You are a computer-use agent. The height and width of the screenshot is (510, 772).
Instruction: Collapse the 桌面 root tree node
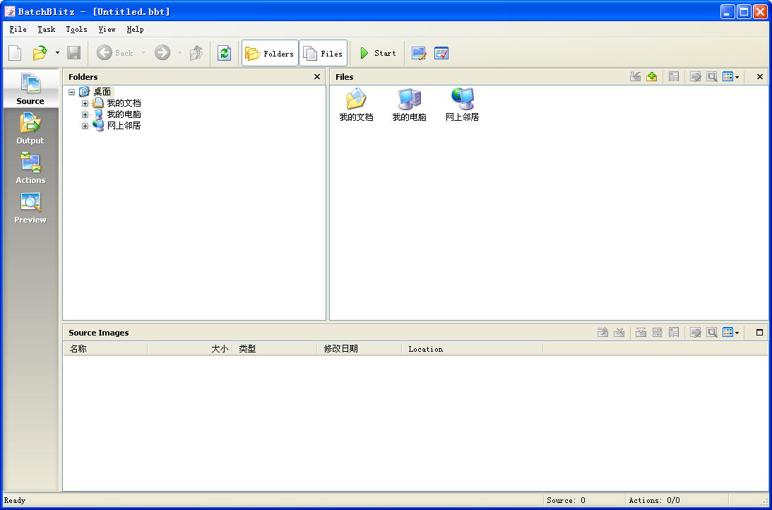click(x=72, y=92)
